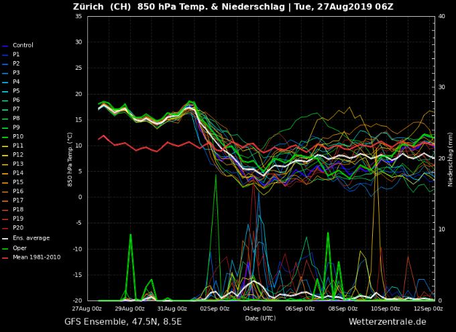Click the "15" temperature tick label
The height and width of the screenshot is (332, 456).
(78, 120)
